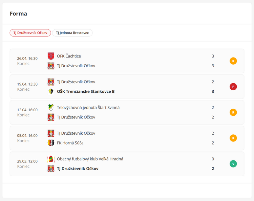The width and height of the screenshot is (254, 201).
Task: Click Koniec status of 19.04. match
Action: (x=23, y=89)
